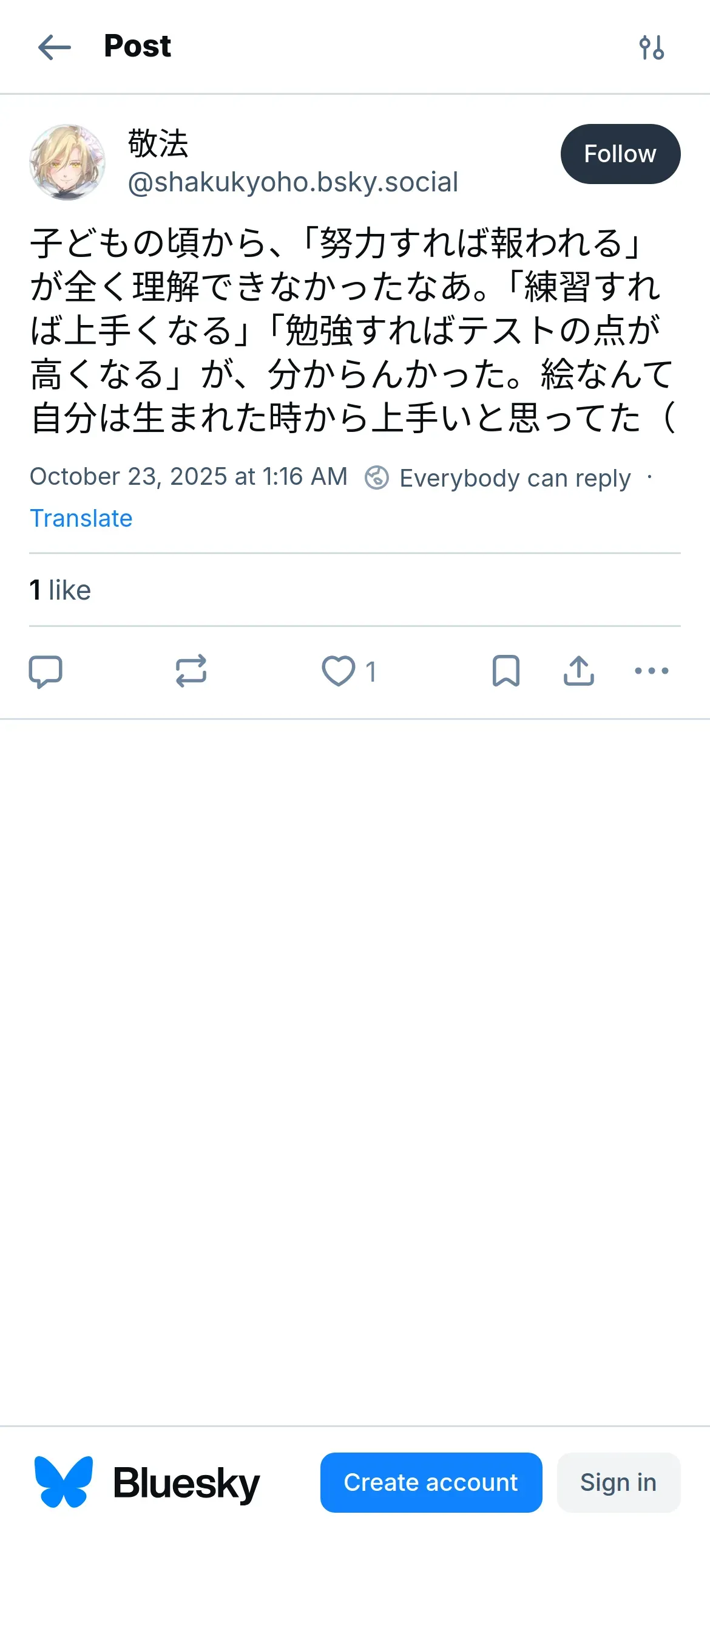Open the three-dot more options menu
Screen dimensions: 710x1633
pos(651,671)
